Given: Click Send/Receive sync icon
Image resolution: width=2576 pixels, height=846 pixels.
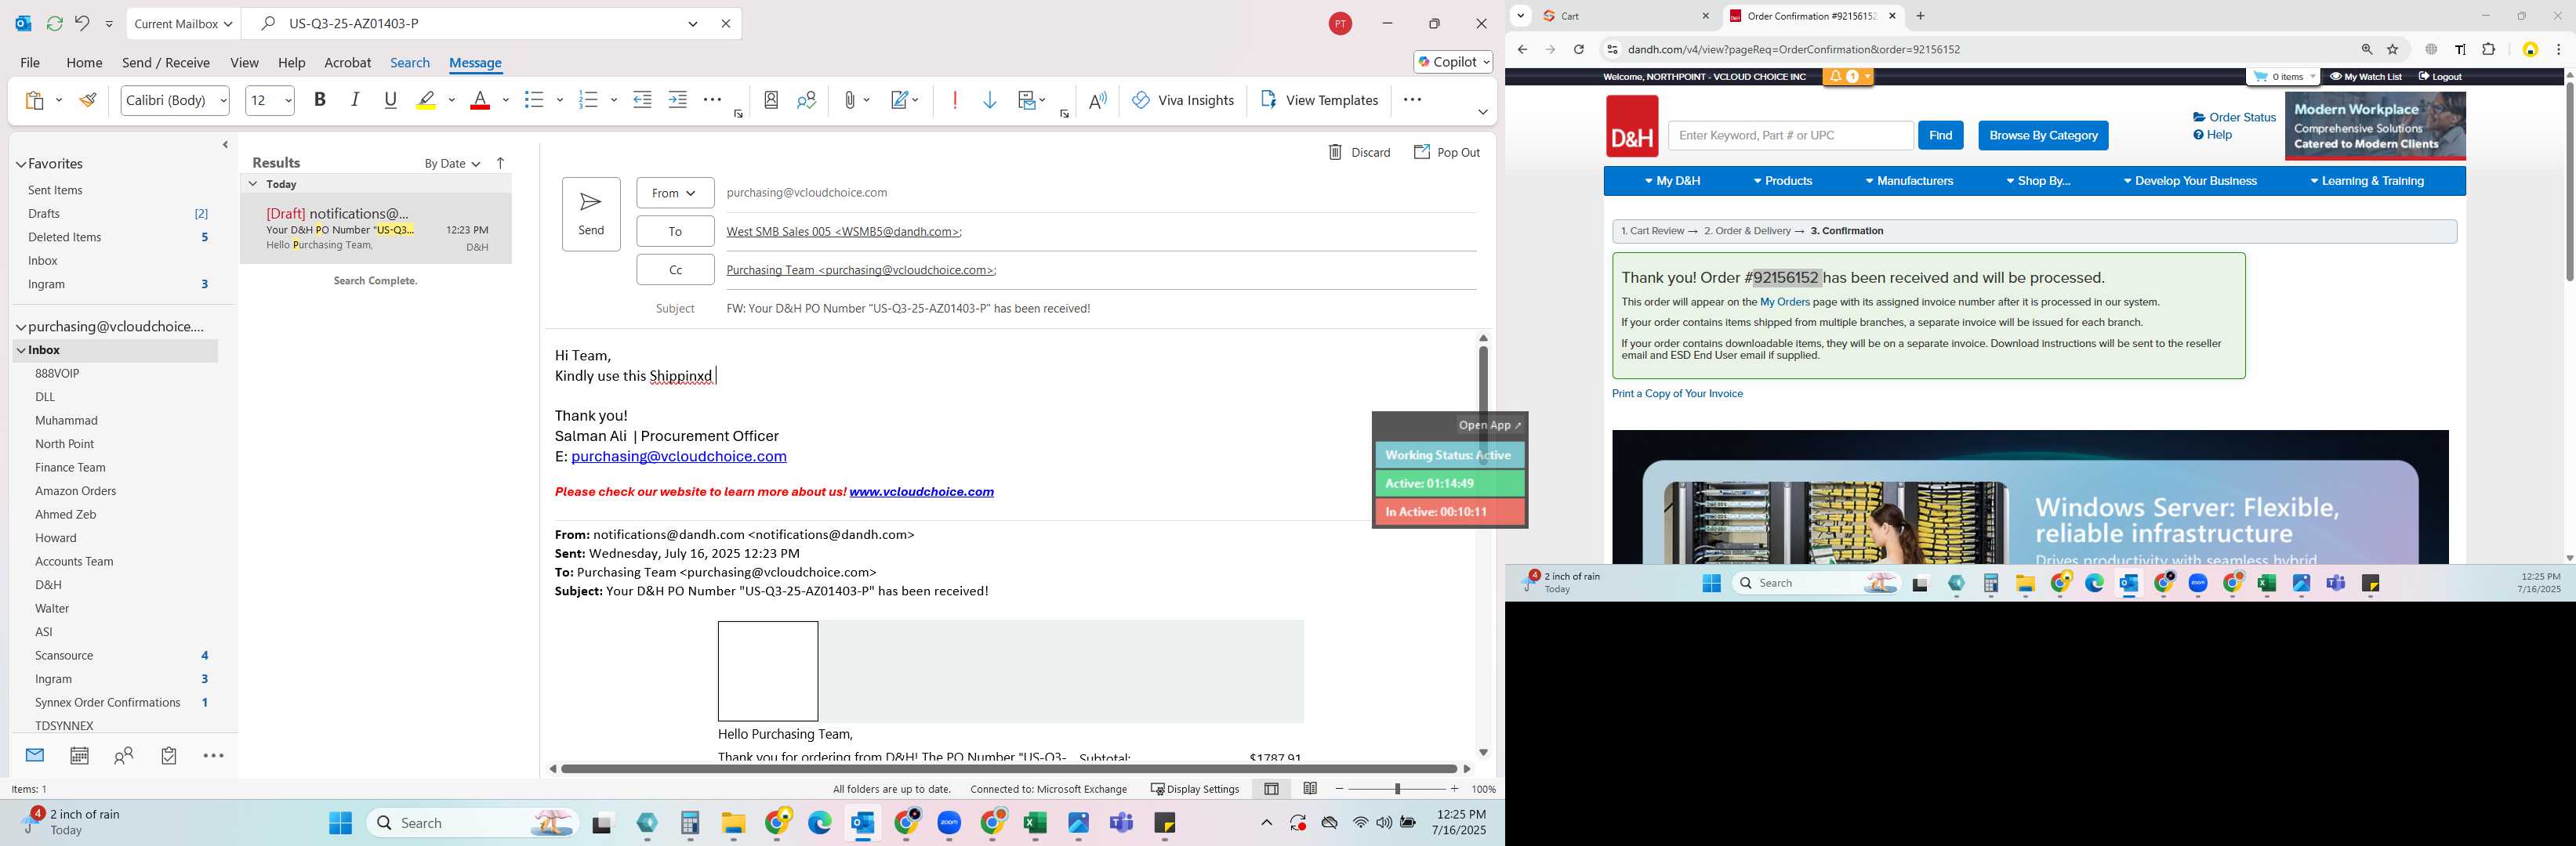Looking at the screenshot, I should point(54,23).
